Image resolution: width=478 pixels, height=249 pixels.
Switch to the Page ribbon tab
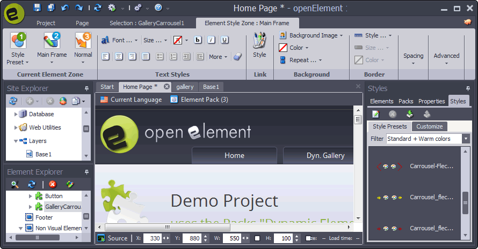[82, 23]
